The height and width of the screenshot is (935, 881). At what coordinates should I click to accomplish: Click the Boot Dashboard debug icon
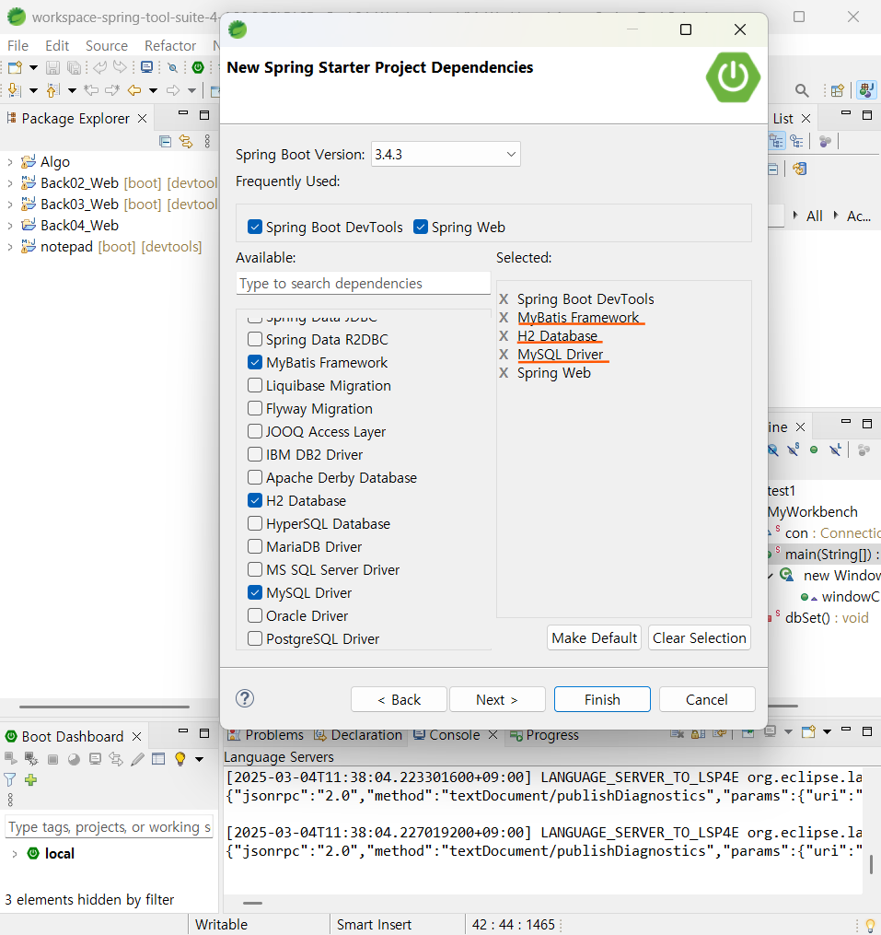click(31, 758)
